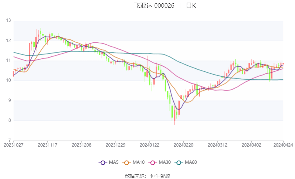Click the MA5 legend label text
The height and width of the screenshot is (179, 295).
coord(114,162)
